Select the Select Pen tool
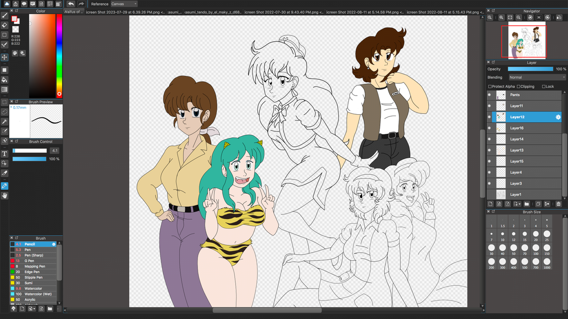 [4, 131]
